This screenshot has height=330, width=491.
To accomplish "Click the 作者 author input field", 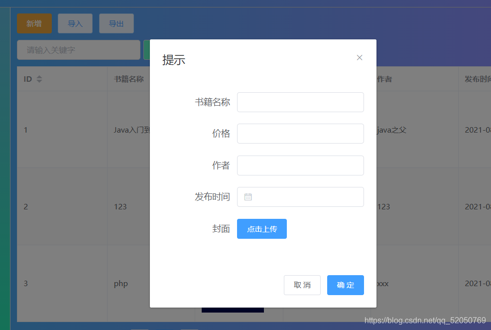I will pyautogui.click(x=300, y=165).
